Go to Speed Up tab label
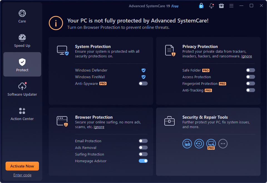The width and height of the screenshot is (267, 183). (x=22, y=46)
